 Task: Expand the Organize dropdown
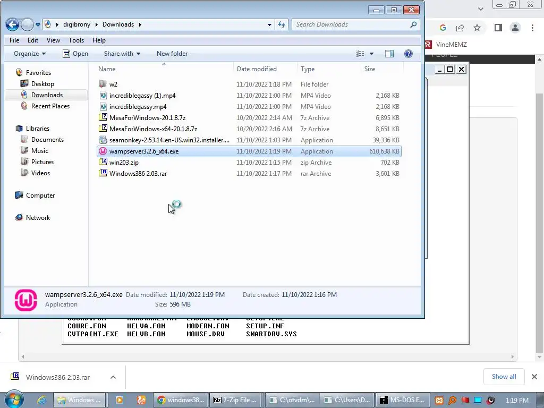(x=30, y=54)
